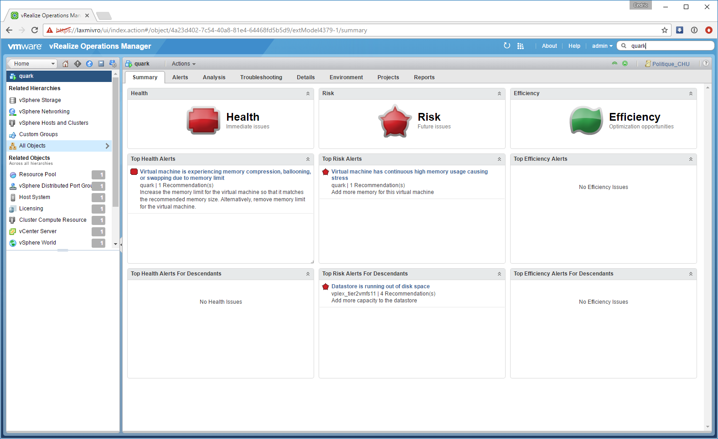This screenshot has width=718, height=439.
Task: Select Host System related object
Action: pos(35,197)
